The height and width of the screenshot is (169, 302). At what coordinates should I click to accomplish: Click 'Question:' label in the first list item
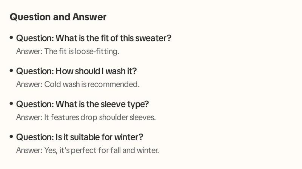click(x=35, y=38)
